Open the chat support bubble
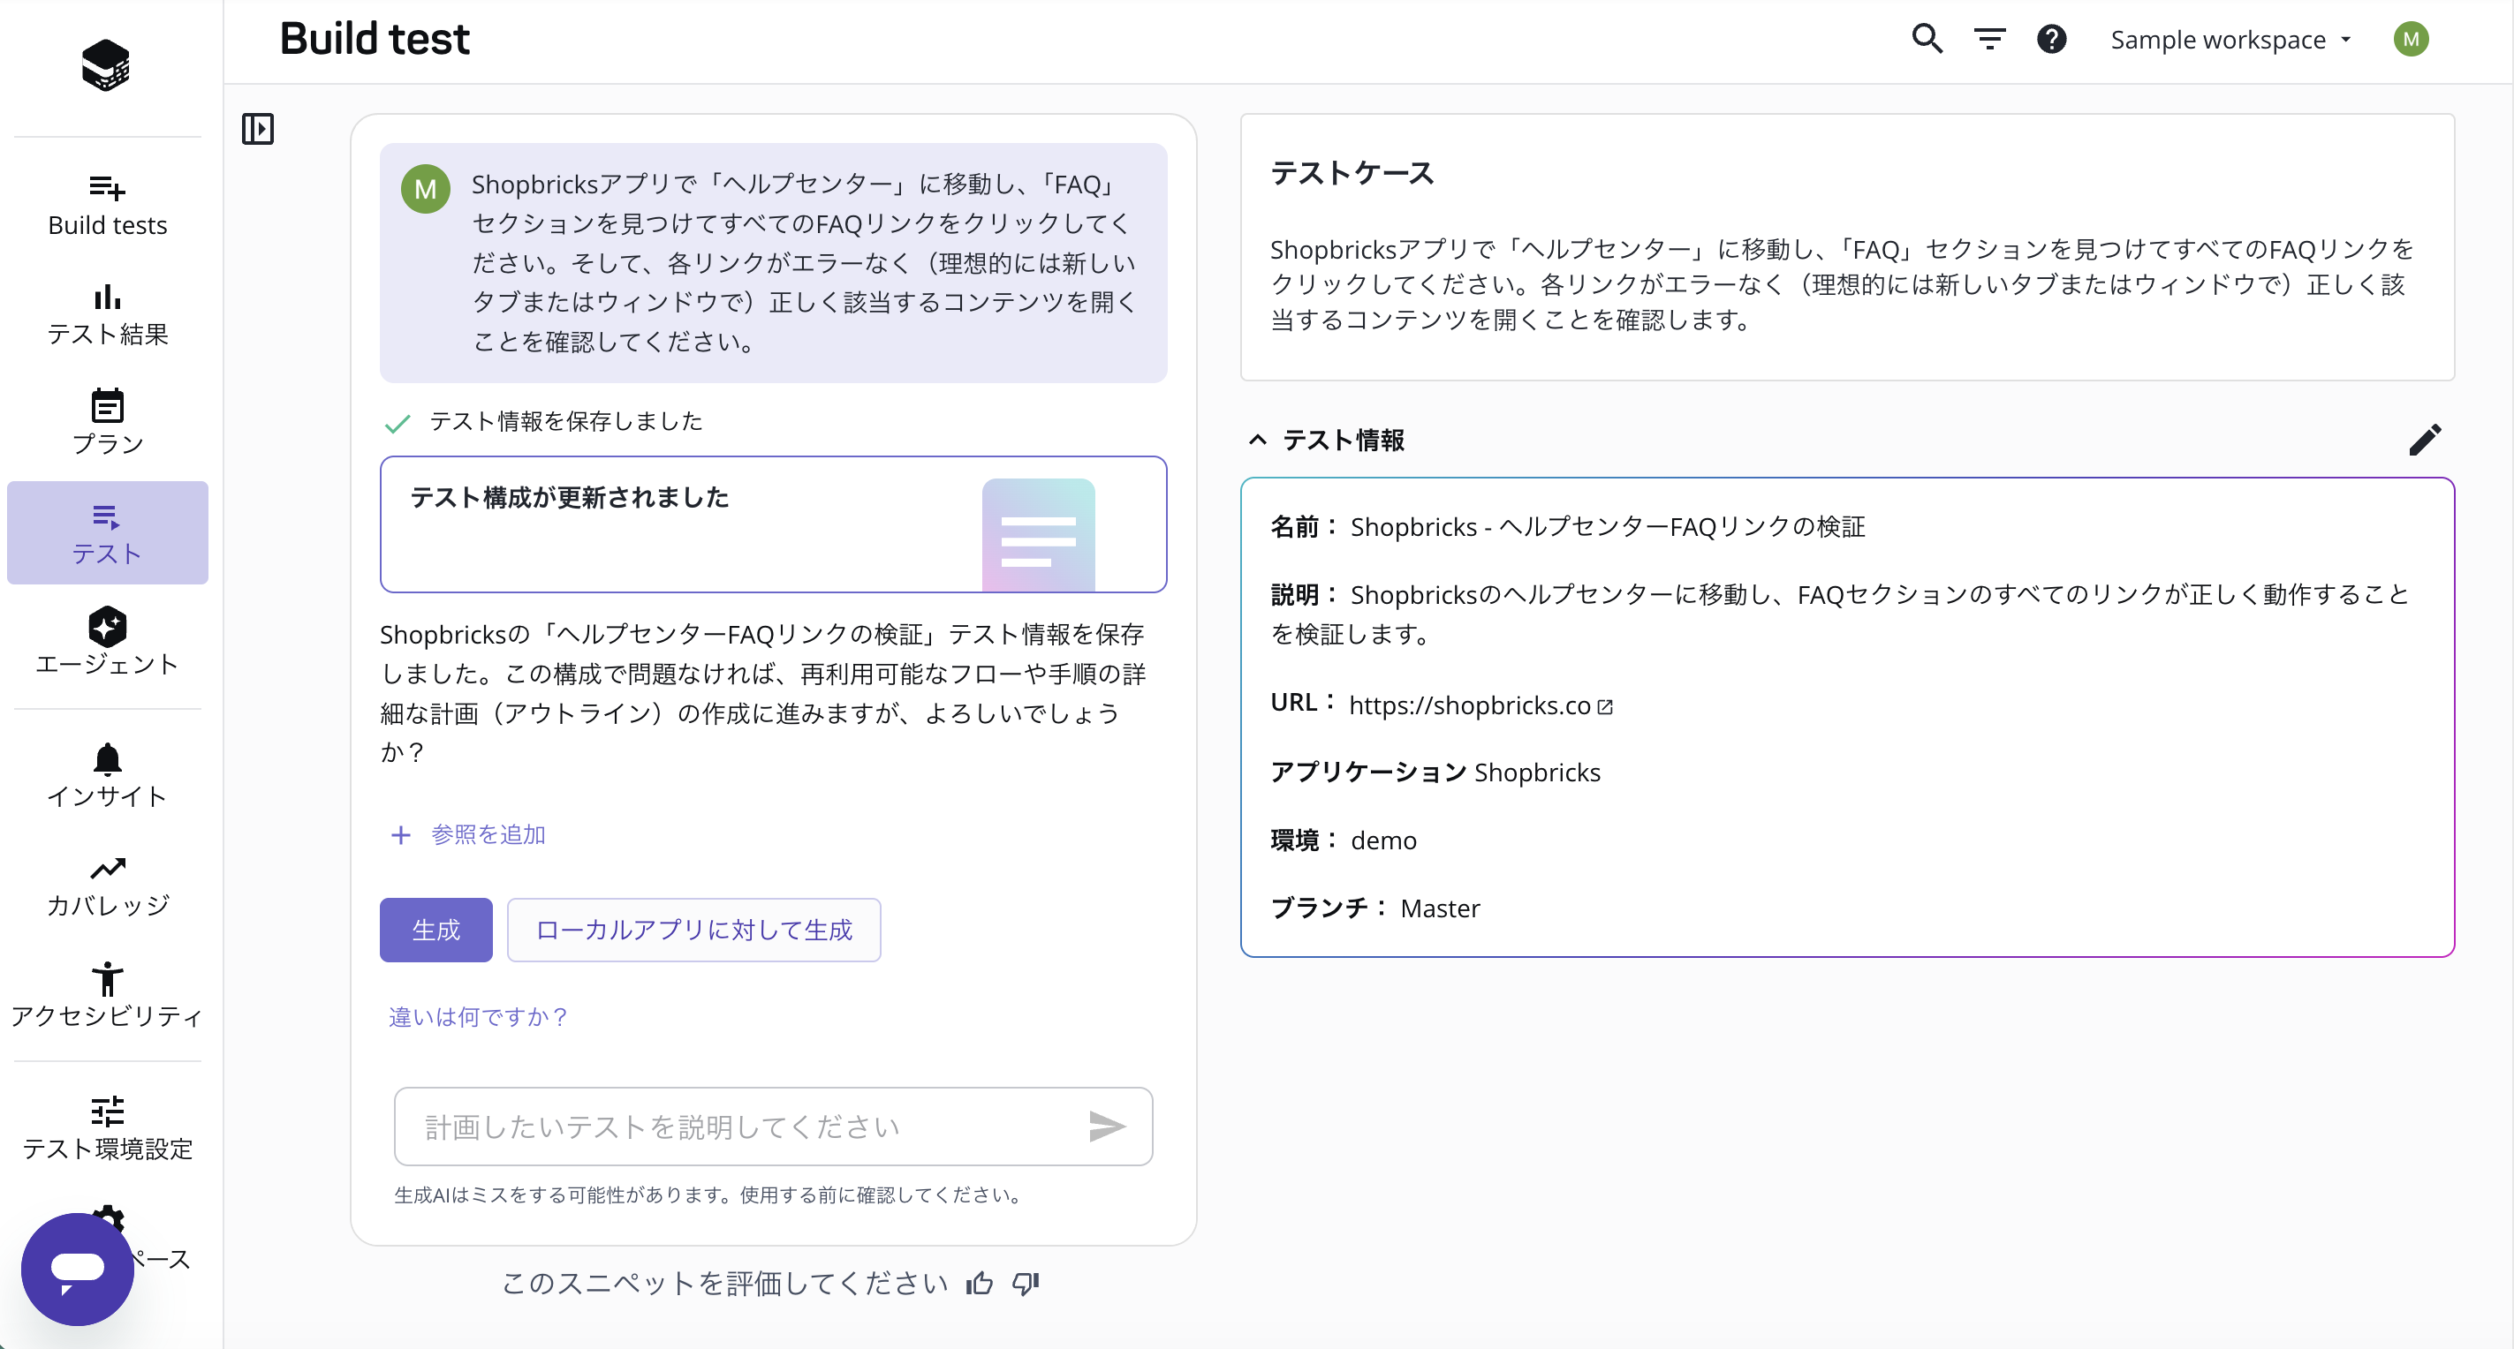This screenshot has width=2514, height=1349. click(x=77, y=1269)
